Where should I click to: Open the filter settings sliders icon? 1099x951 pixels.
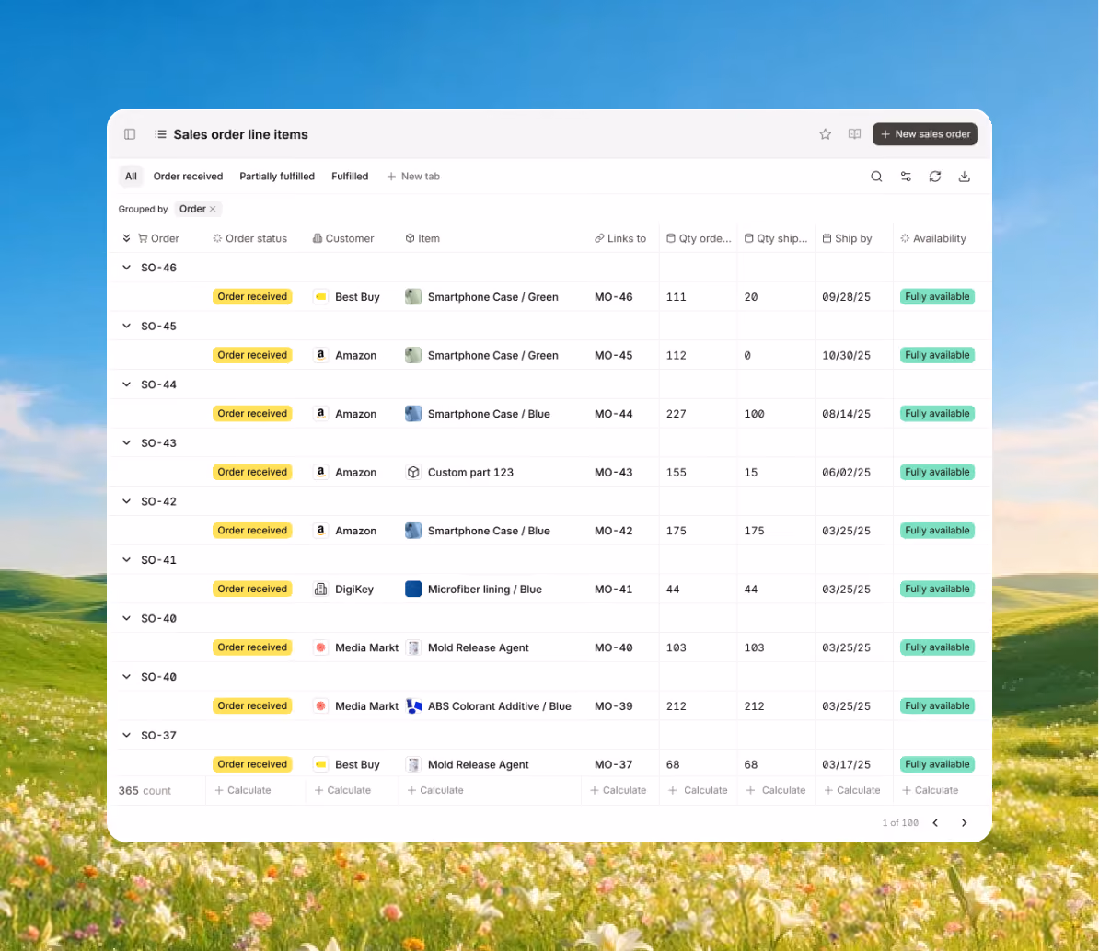[906, 177]
